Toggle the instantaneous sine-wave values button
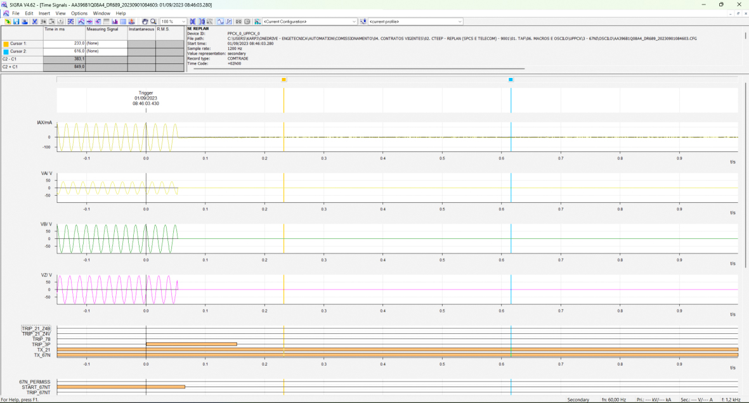Image resolution: width=749 pixels, height=403 pixels. [x=220, y=22]
